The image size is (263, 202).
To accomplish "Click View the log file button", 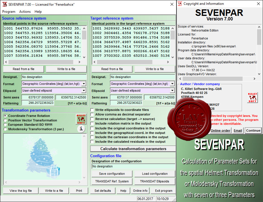I will click(21, 191).
